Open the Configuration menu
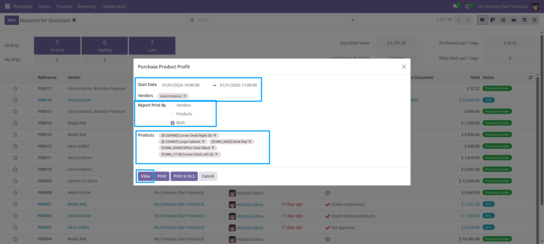 (114, 6)
